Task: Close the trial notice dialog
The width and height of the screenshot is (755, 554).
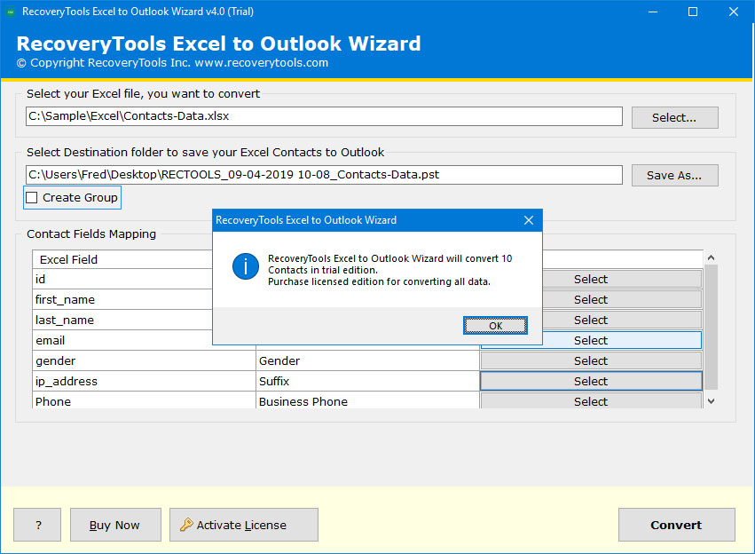Action: tap(528, 220)
